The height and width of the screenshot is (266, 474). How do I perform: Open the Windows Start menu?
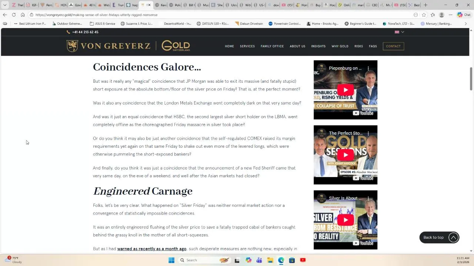pyautogui.click(x=171, y=260)
